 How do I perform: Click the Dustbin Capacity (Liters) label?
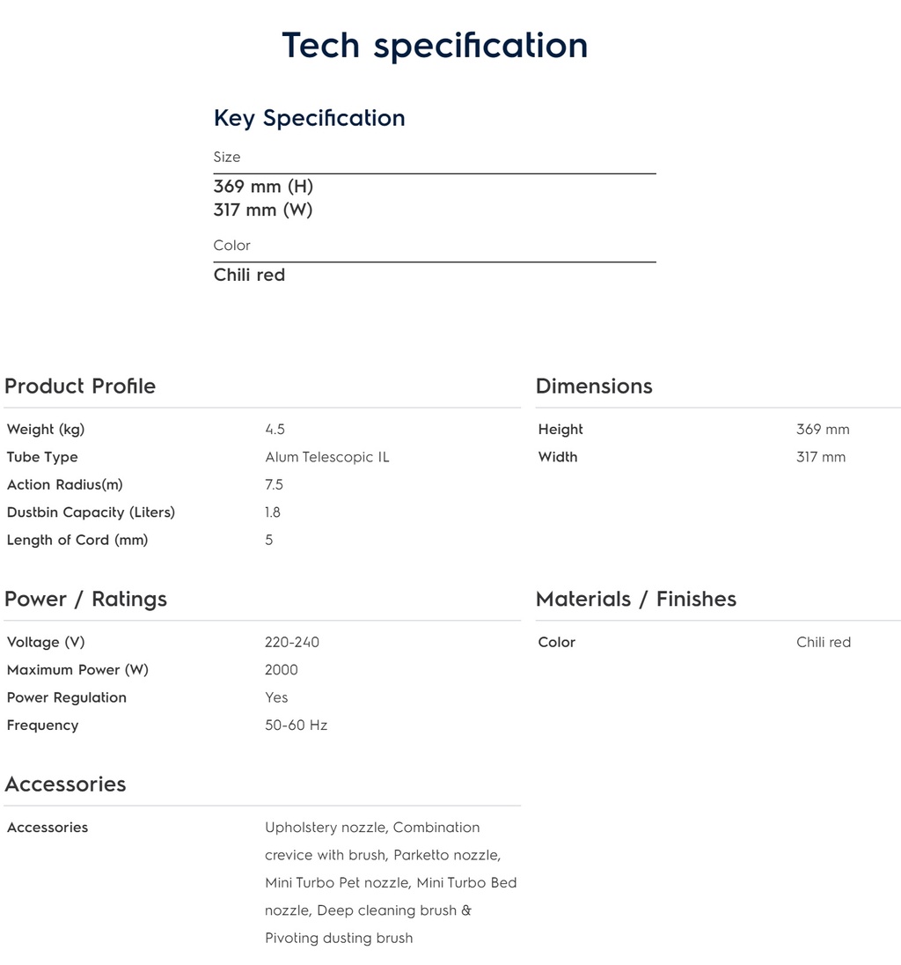coord(91,512)
